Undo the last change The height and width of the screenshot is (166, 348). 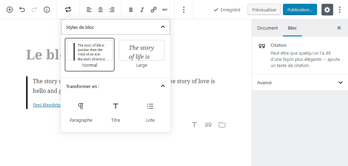click(22, 10)
